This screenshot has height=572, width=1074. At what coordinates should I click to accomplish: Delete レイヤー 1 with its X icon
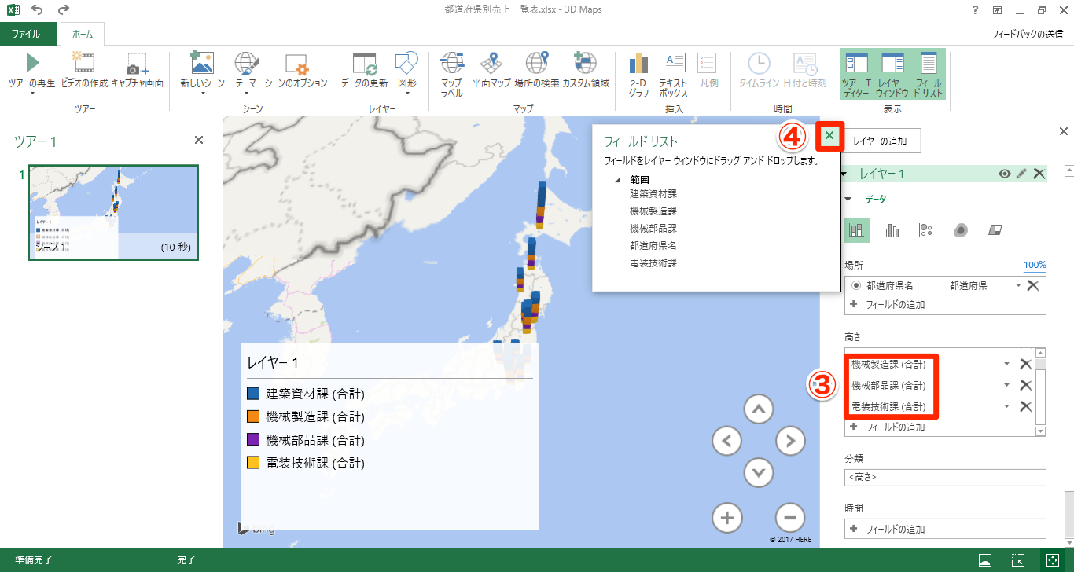(1039, 174)
